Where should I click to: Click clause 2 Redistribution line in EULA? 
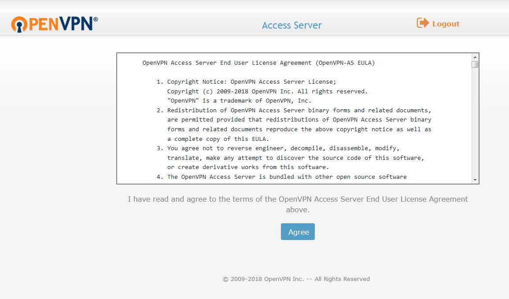[294, 111]
